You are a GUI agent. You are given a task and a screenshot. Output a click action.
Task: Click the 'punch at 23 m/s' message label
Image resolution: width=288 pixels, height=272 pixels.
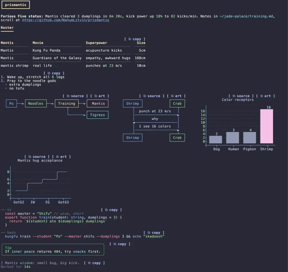point(155,111)
